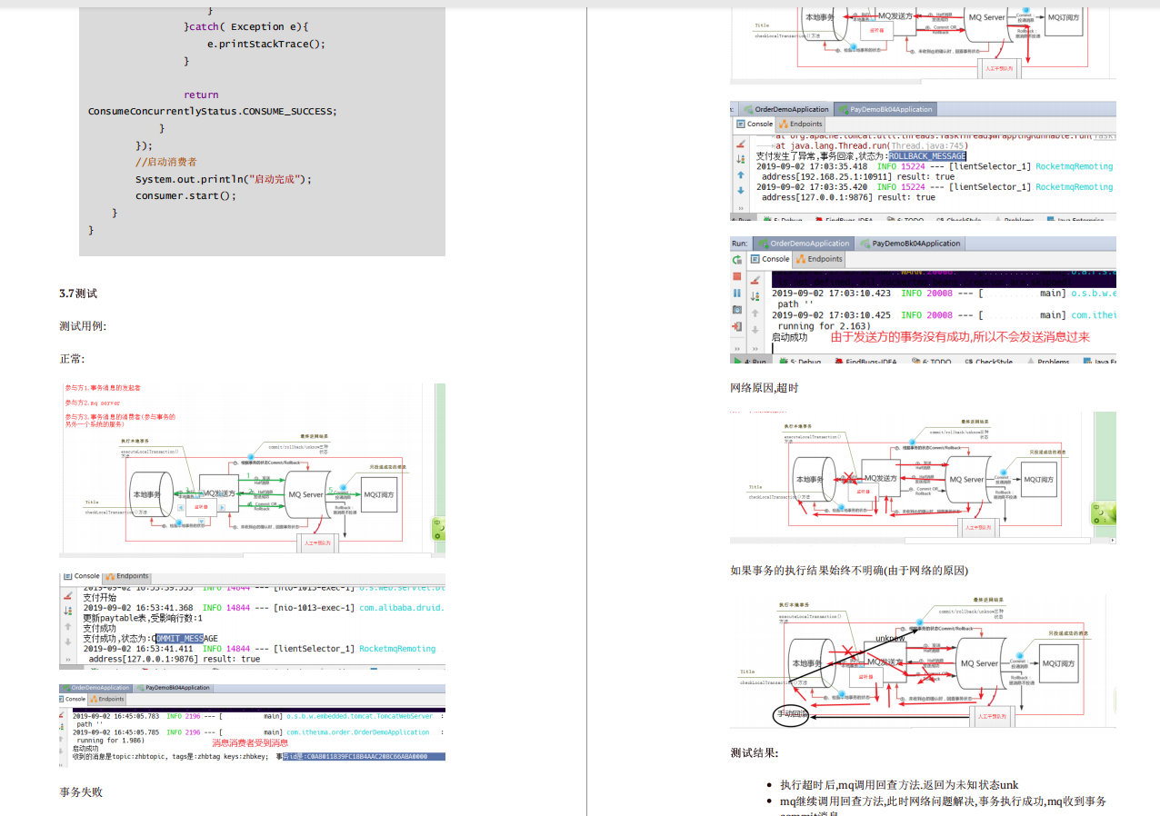The image size is (1160, 816).
Task: Click the 支付开始 log line
Action: 99,598
